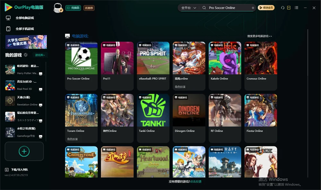Click the PC icon on Harry Potter row

click(40, 74)
